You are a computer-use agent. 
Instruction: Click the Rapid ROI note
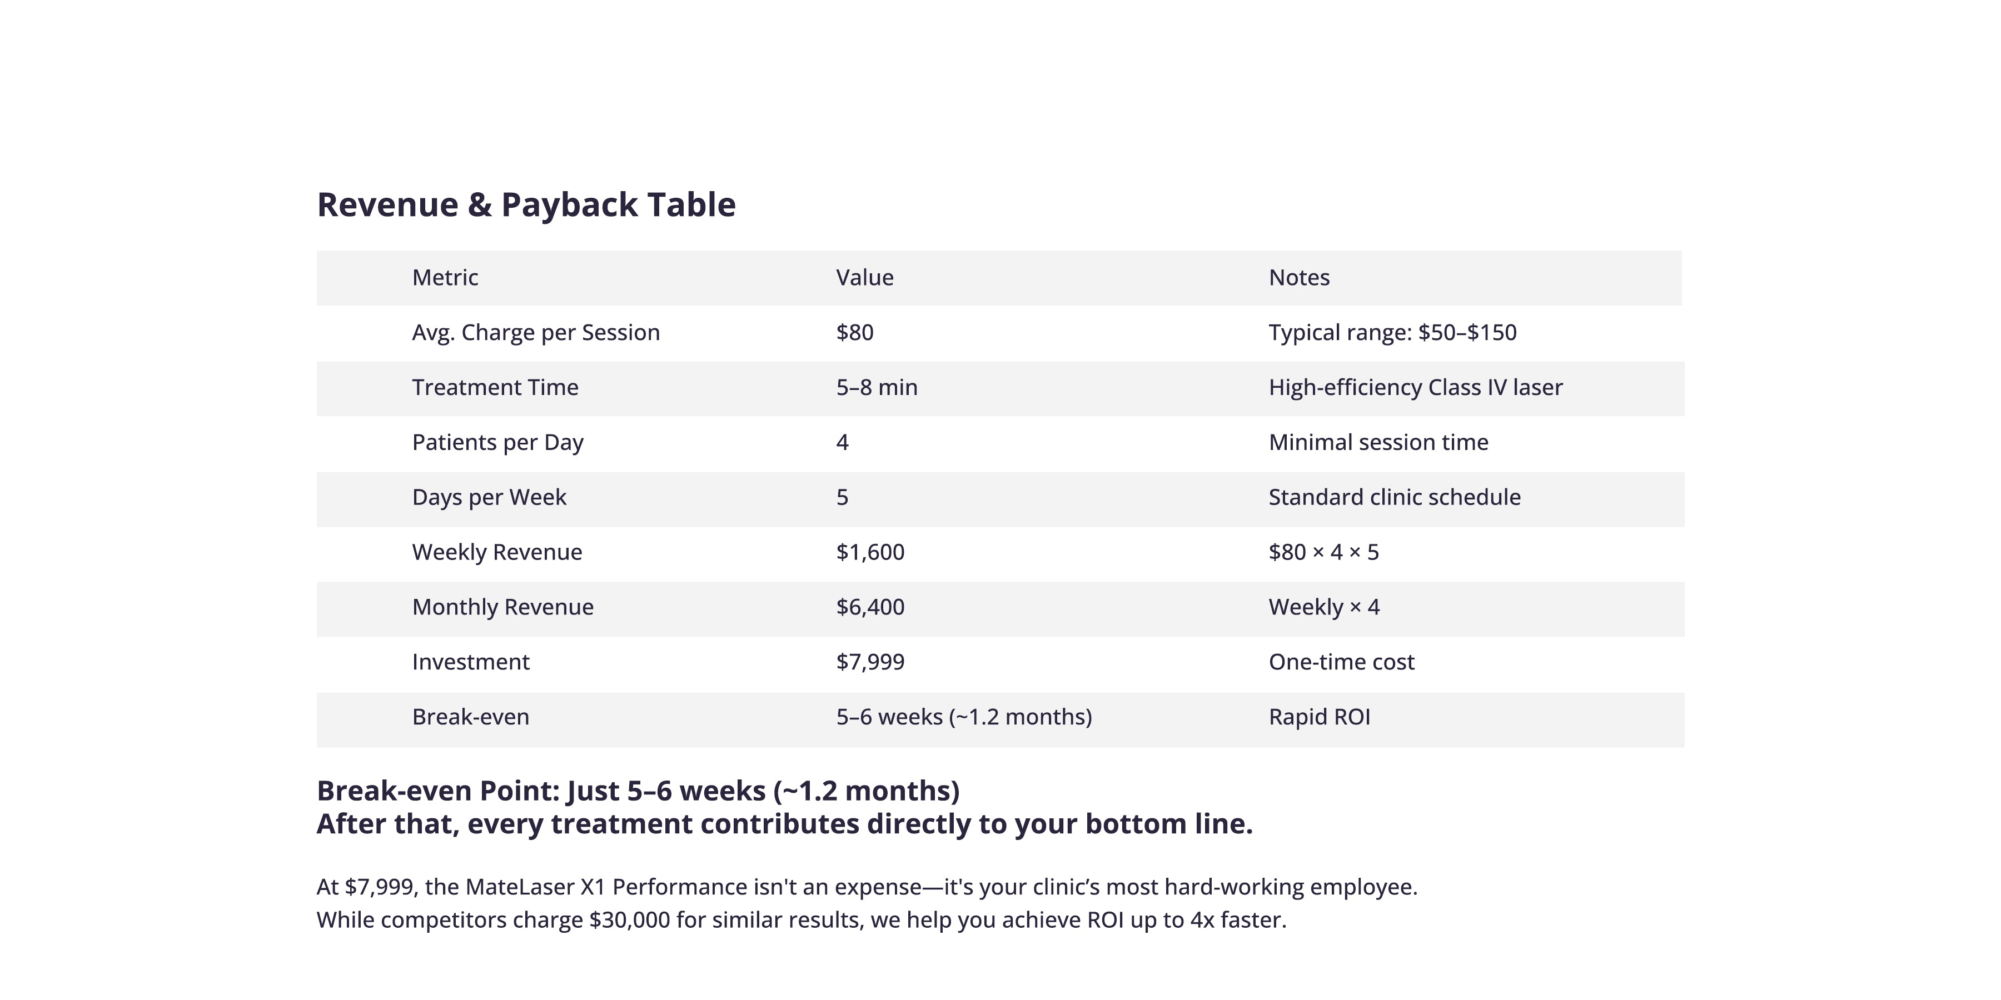click(x=1319, y=717)
